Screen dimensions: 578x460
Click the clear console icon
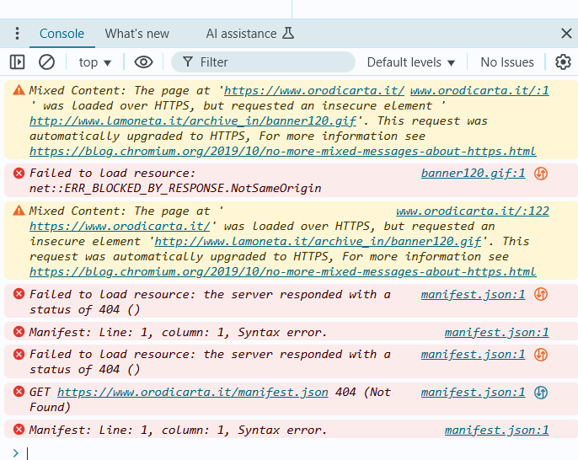point(47,62)
